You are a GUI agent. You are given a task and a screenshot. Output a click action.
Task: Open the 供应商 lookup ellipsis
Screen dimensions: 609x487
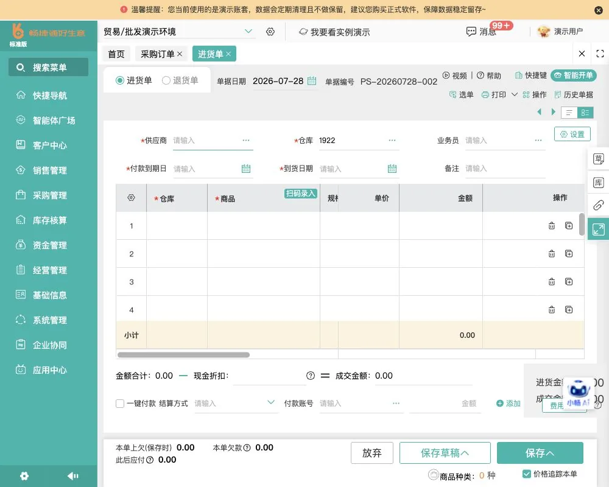[246, 140]
